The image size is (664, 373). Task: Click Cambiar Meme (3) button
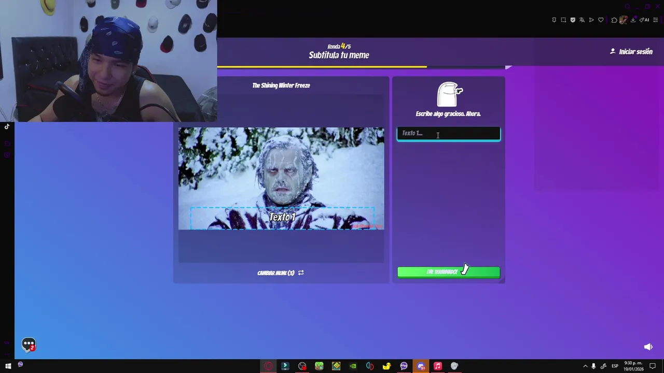tap(281, 273)
